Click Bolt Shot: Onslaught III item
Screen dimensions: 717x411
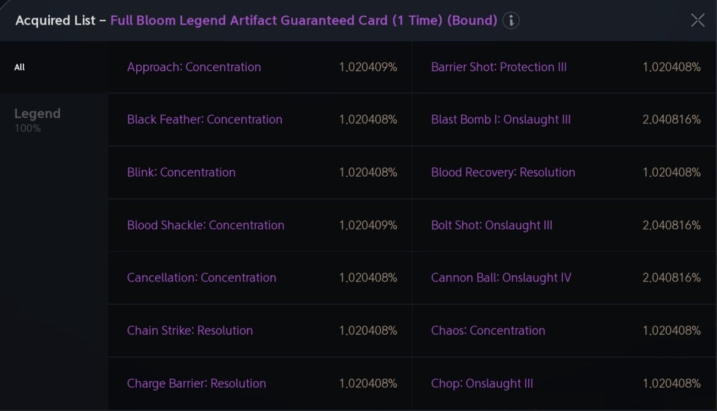click(x=492, y=225)
